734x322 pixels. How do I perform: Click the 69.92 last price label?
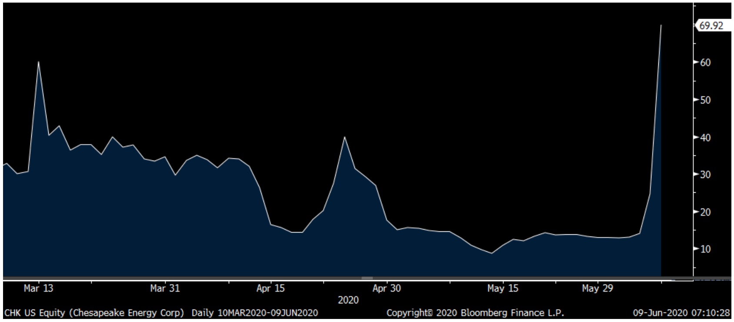point(711,26)
